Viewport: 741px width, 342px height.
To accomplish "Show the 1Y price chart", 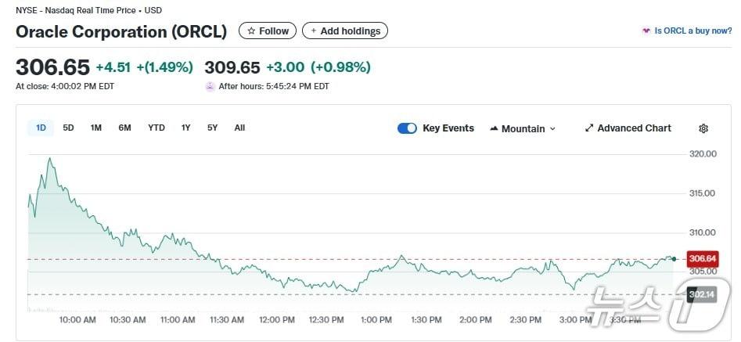I will click(x=185, y=128).
